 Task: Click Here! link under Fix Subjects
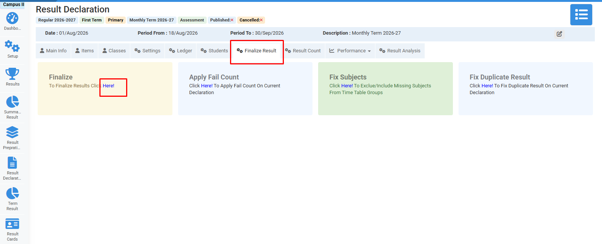pos(347,86)
